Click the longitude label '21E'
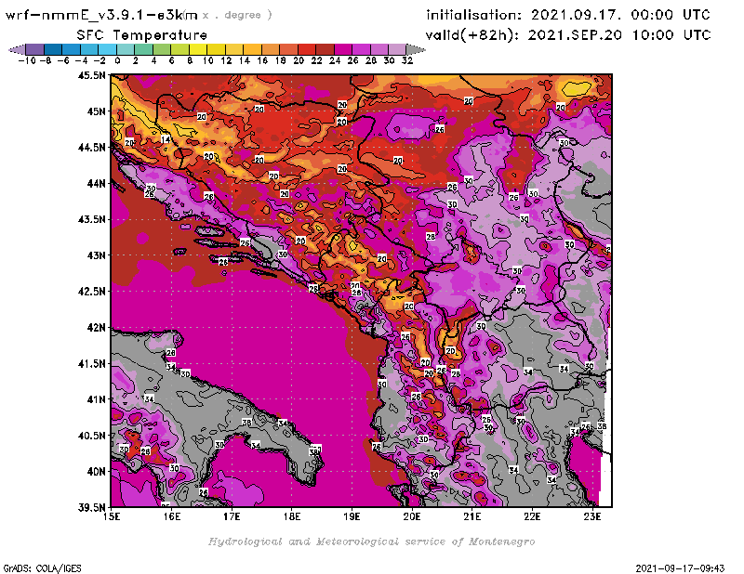744x574 pixels. click(472, 516)
